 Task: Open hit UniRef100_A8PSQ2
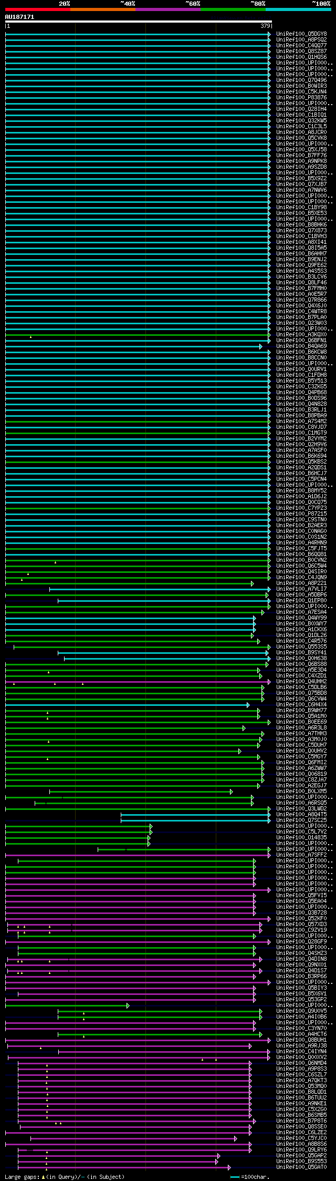[x=301, y=40]
